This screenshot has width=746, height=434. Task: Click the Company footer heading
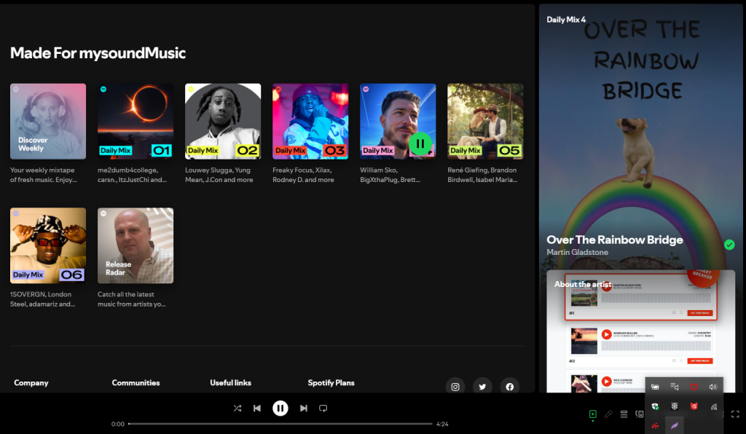coord(31,382)
